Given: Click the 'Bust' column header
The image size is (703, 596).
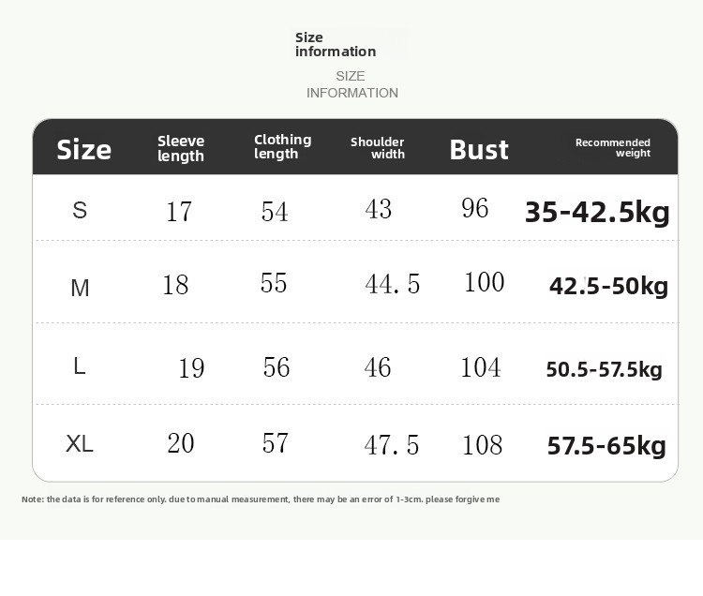Looking at the screenshot, I should (479, 150).
